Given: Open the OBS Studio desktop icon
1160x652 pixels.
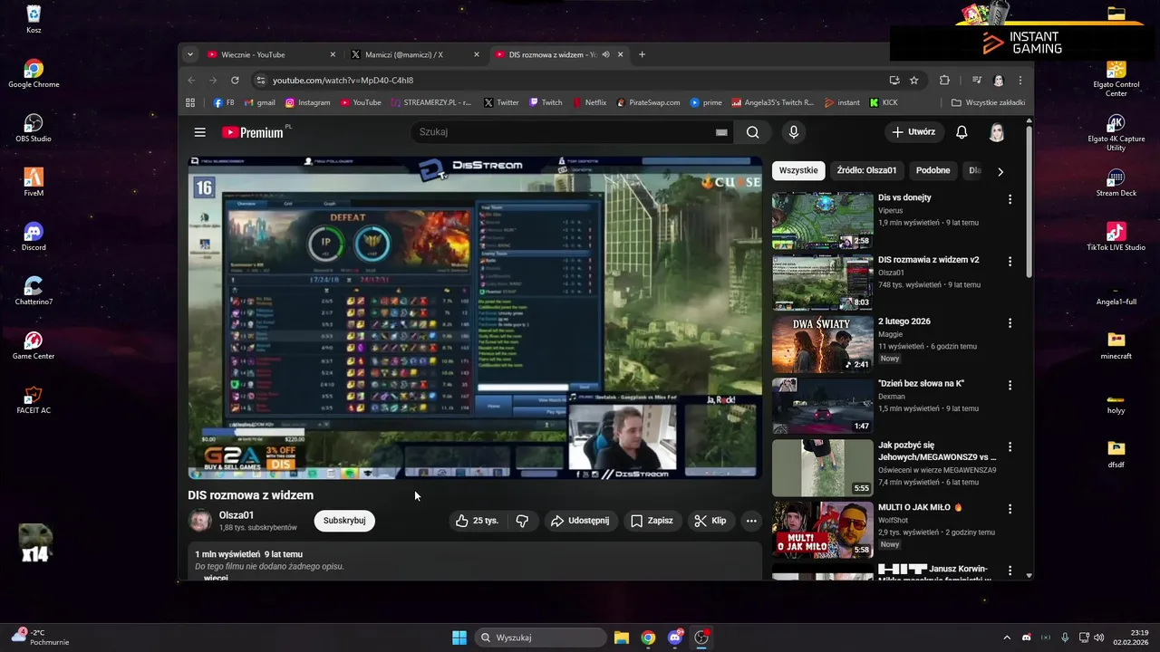Looking at the screenshot, I should click(x=34, y=129).
